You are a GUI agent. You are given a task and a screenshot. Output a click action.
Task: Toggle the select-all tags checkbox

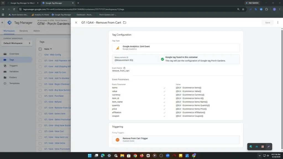(x=40, y=49)
